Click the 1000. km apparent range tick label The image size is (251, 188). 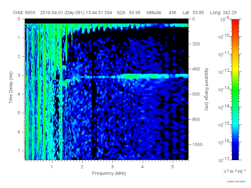198,144
